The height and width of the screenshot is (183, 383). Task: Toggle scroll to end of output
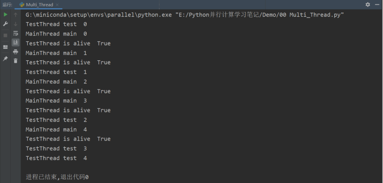tap(16, 42)
